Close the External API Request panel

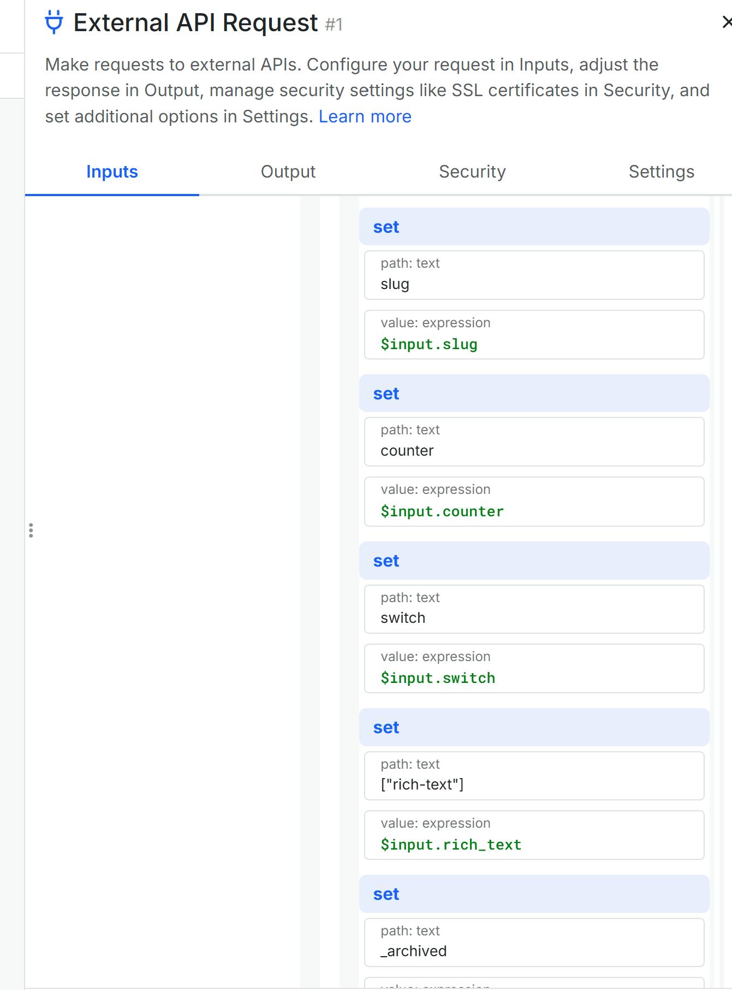point(726,22)
